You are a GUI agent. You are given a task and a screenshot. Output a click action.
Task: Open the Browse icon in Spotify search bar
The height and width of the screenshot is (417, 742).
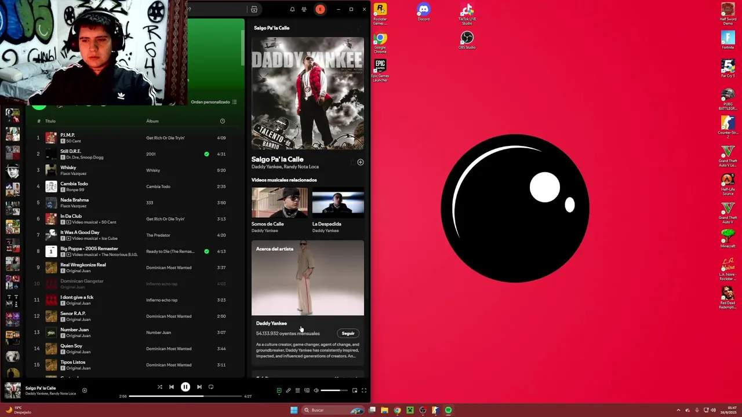coord(254,9)
